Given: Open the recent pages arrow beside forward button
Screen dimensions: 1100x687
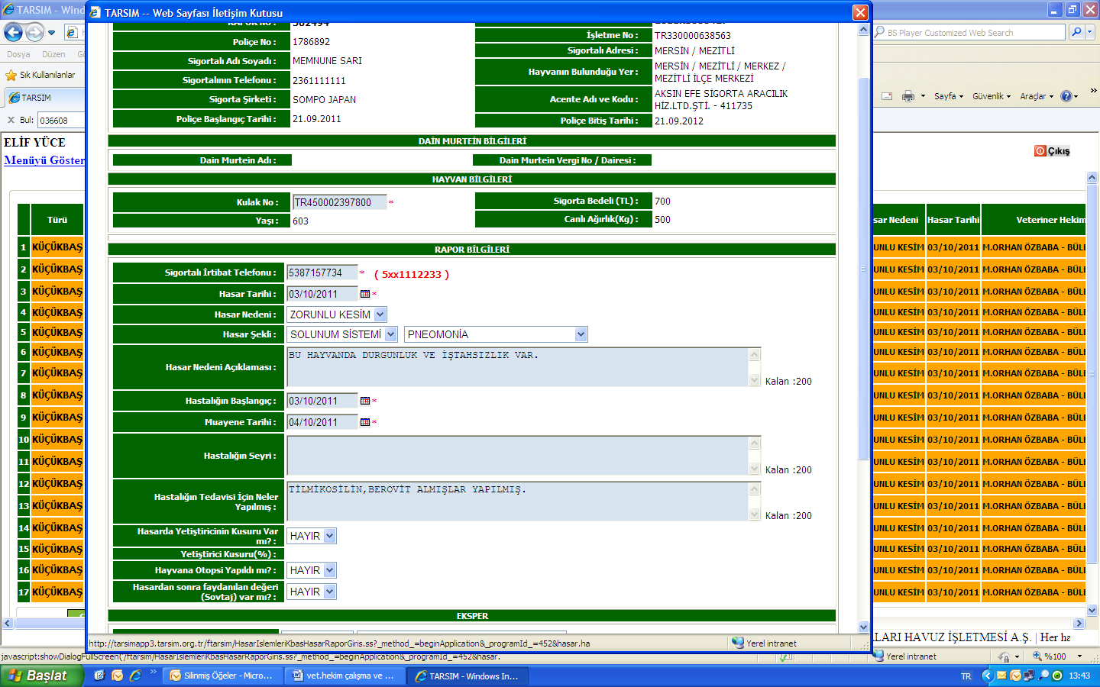Looking at the screenshot, I should pos(51,33).
